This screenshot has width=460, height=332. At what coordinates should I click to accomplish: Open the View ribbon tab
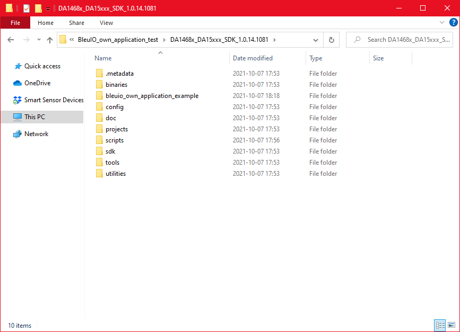(x=106, y=23)
